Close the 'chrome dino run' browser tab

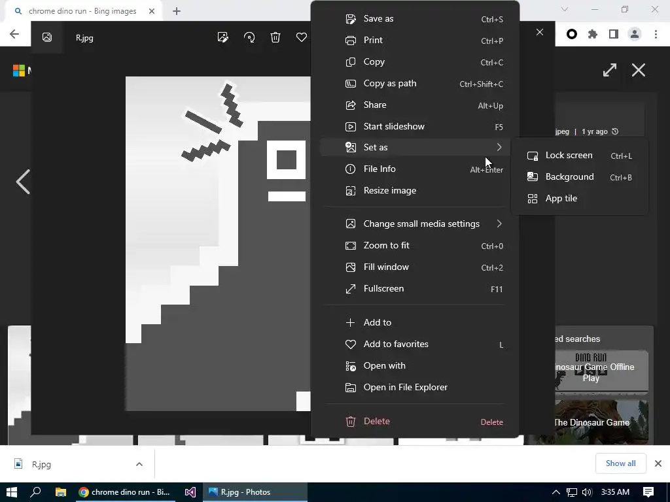coord(152,11)
